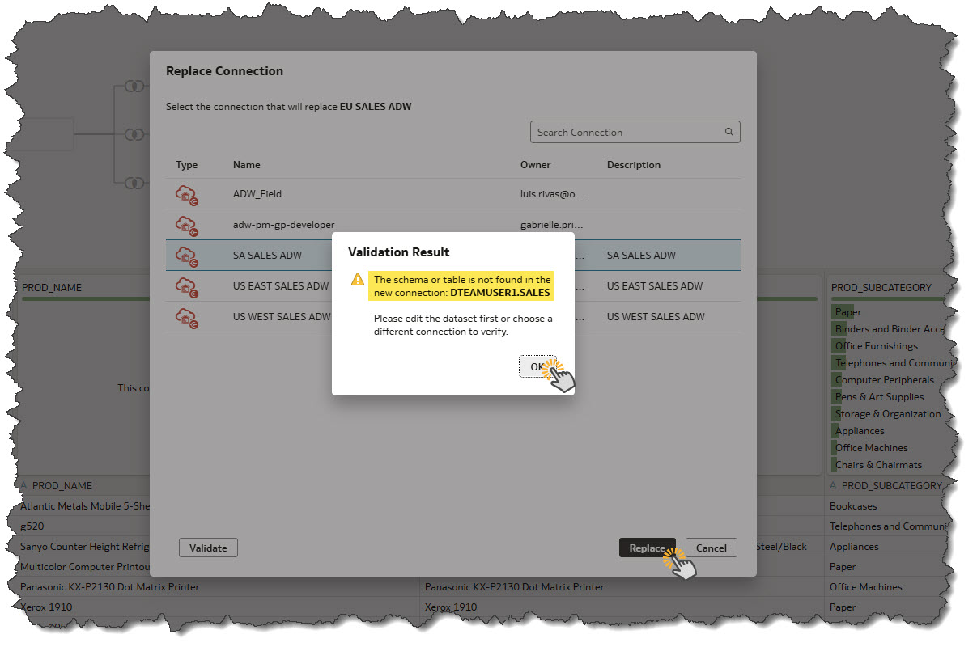Viewport: 977px width, 647px height.
Task: Select the ADW_Field connection name
Action: coord(257,194)
